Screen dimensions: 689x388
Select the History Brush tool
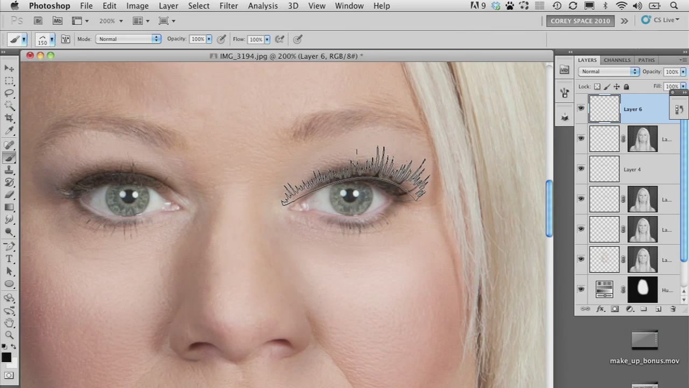click(x=9, y=182)
